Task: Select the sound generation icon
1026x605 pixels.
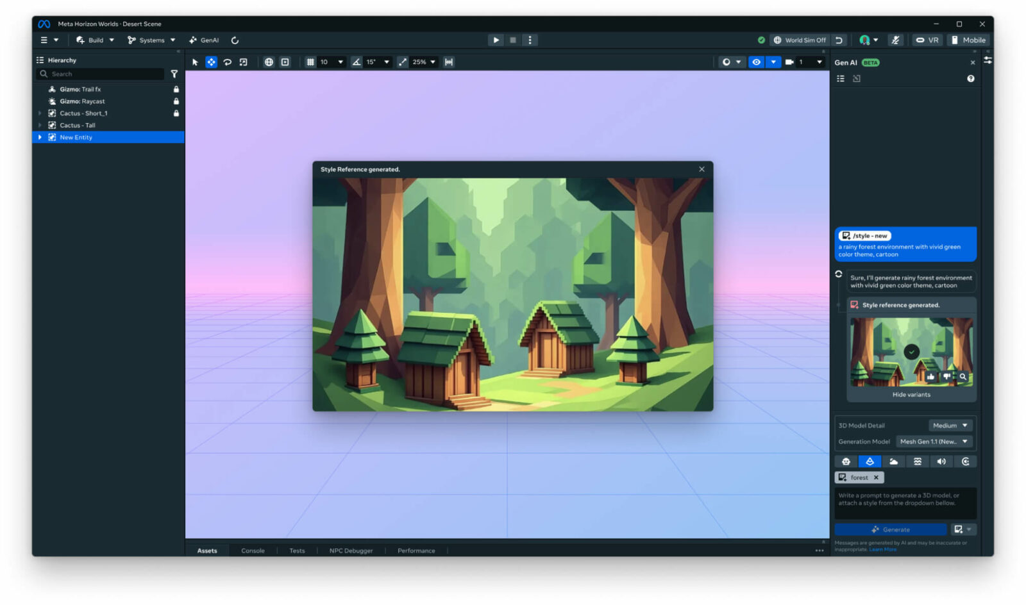Action: (941, 461)
